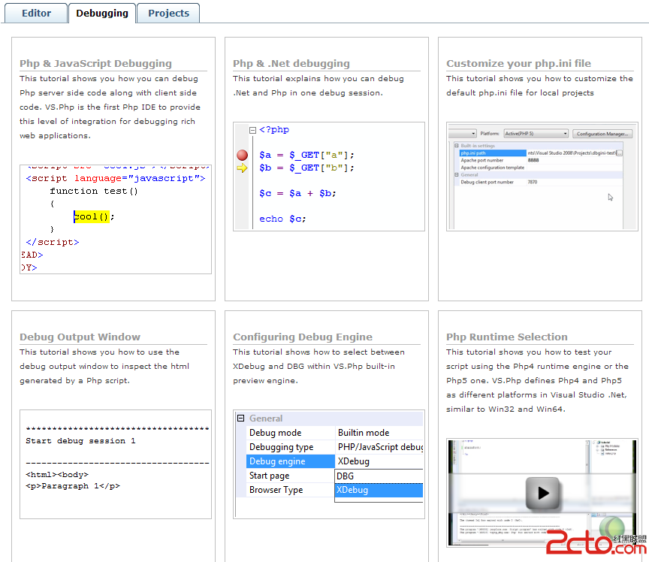Select the Browser Type property row

(x=290, y=490)
